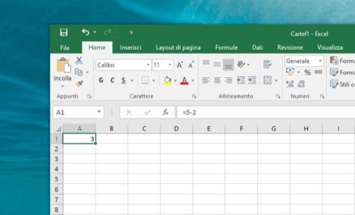Click the wrap text icon
The height and width of the screenshot is (215, 355).
[267, 64]
